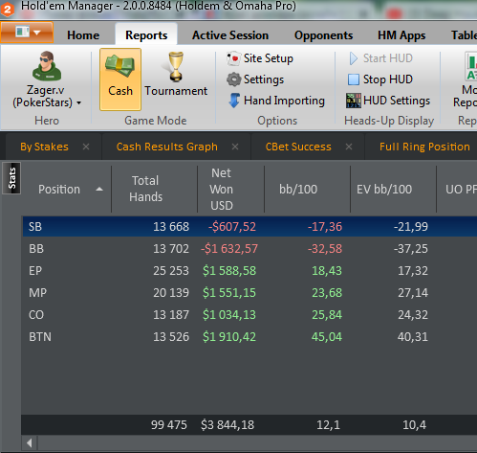
Task: Select the CO position row
Action: (249, 315)
